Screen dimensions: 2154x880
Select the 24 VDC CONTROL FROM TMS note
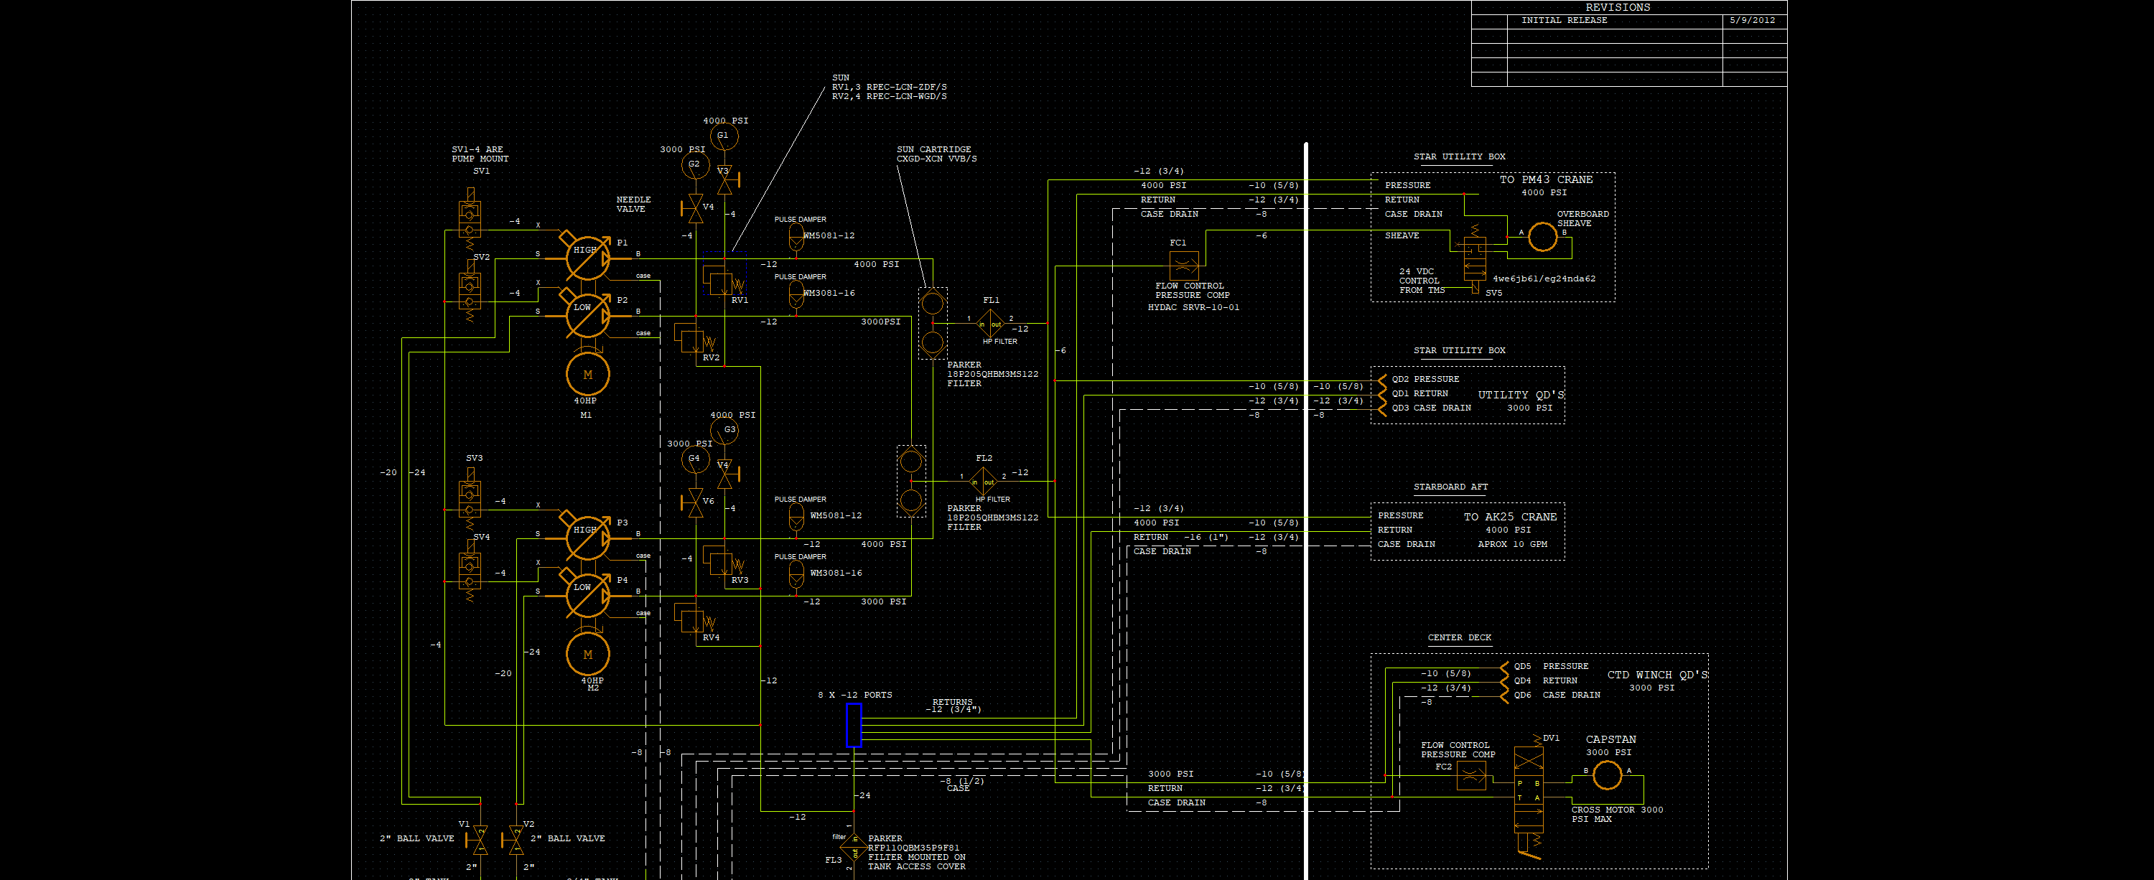tap(1422, 281)
